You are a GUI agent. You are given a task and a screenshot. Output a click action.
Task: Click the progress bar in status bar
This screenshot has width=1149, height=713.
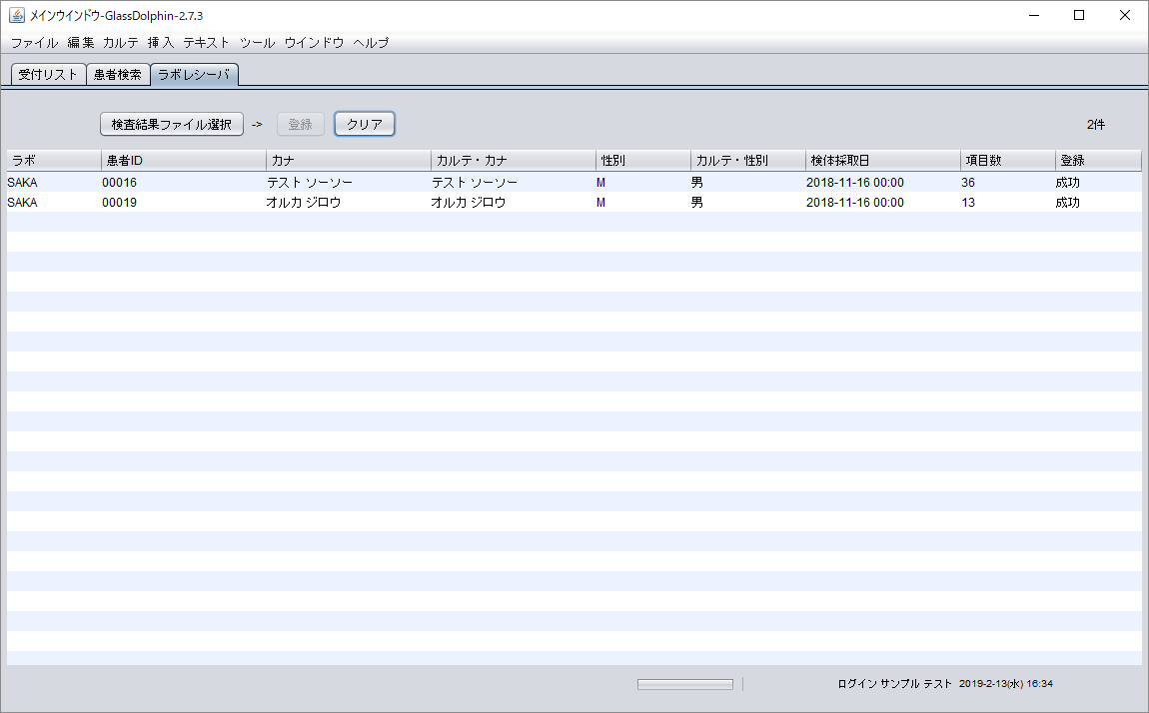click(x=685, y=684)
